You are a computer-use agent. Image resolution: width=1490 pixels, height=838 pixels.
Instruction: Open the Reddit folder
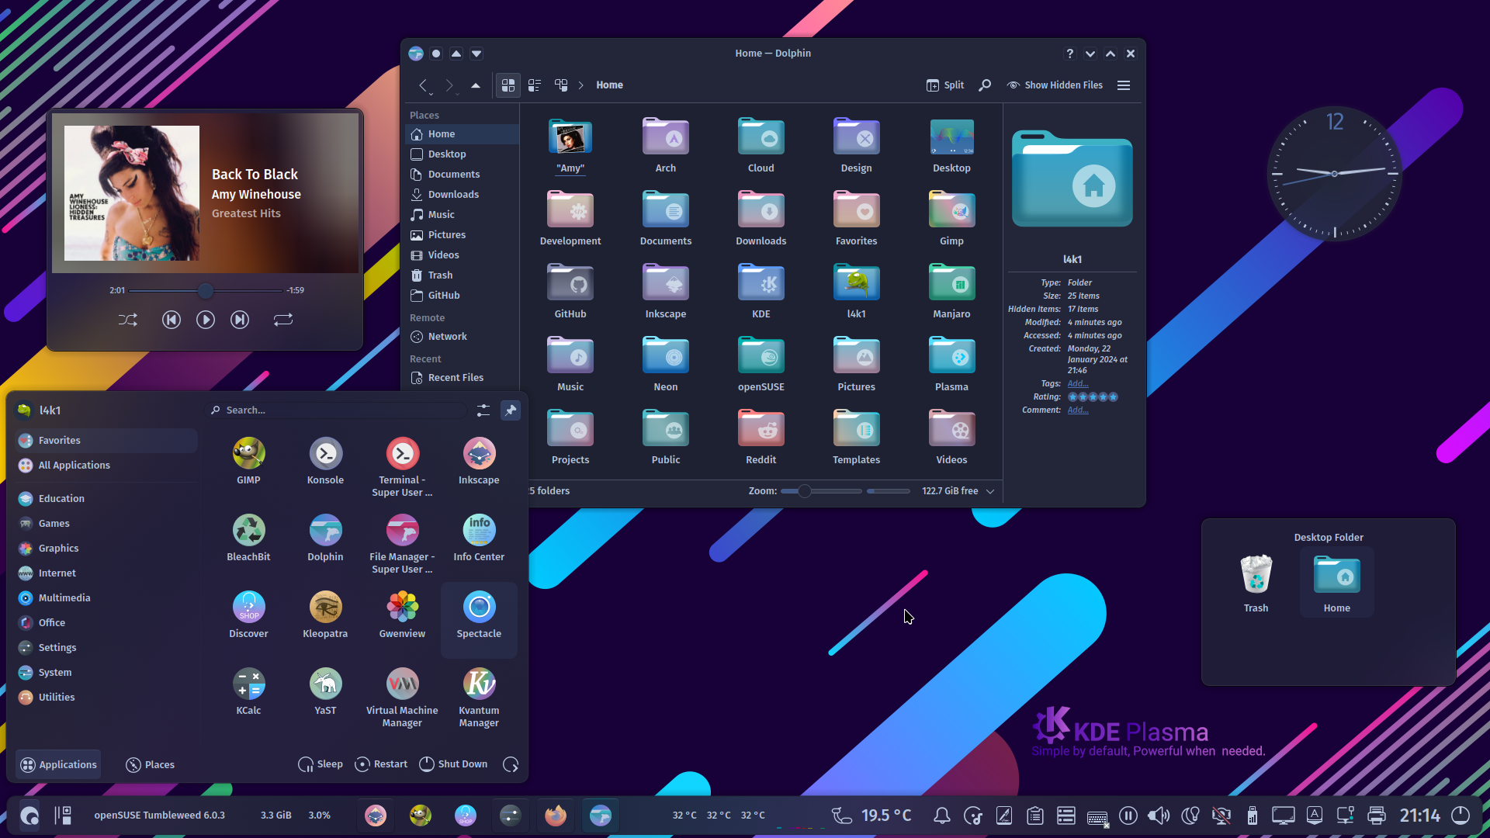coord(761,437)
